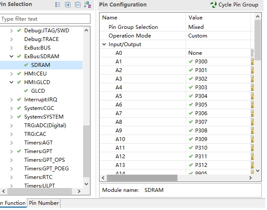Expand the Debug:TRACE tree node
This screenshot has height=210, width=267.
click(11, 39)
